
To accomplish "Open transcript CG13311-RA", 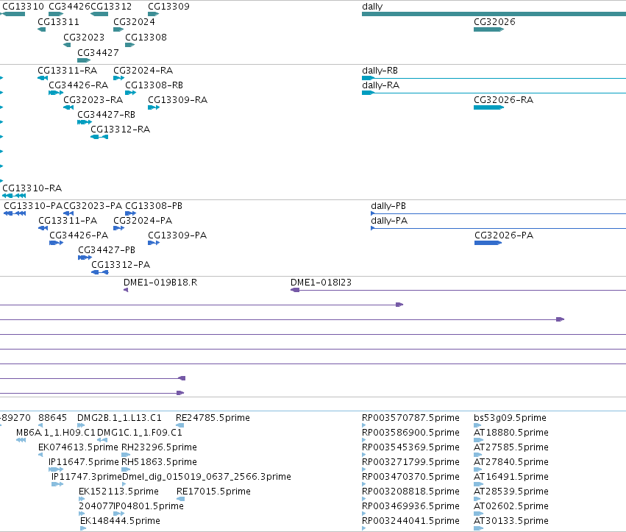I will 43,78.
